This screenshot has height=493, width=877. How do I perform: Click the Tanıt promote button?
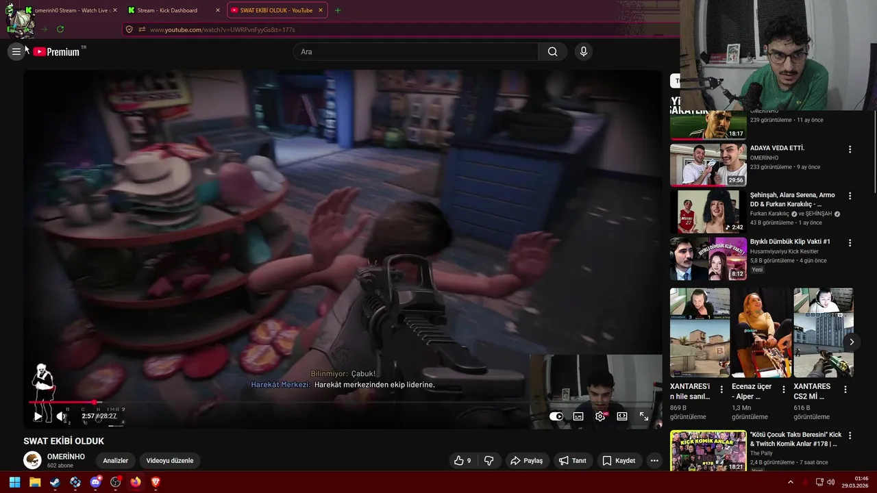point(573,461)
